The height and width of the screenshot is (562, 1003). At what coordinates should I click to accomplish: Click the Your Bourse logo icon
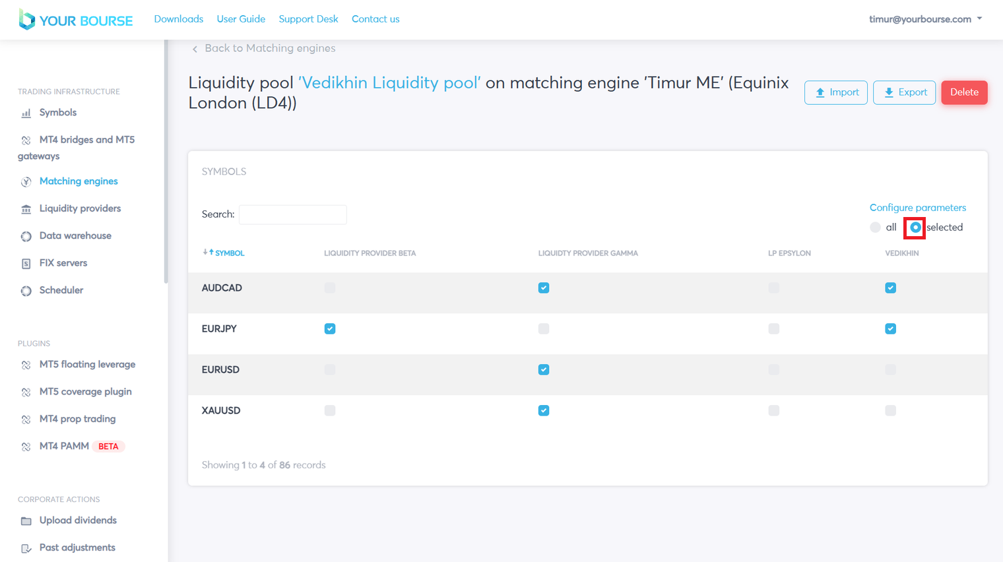[26, 20]
